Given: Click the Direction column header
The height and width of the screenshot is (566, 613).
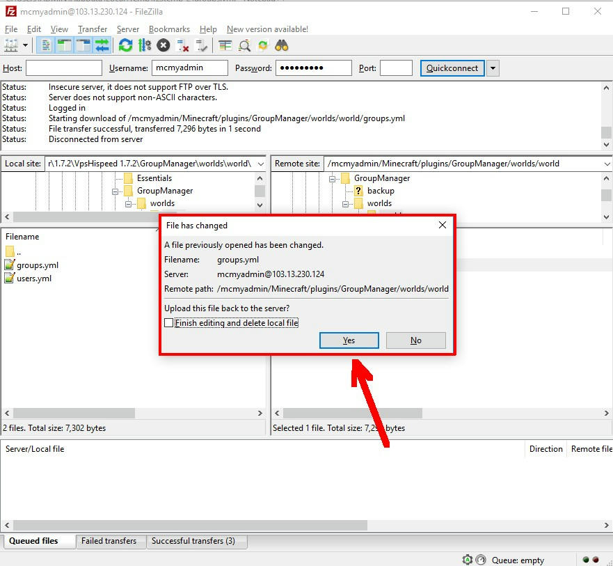Looking at the screenshot, I should pos(546,449).
